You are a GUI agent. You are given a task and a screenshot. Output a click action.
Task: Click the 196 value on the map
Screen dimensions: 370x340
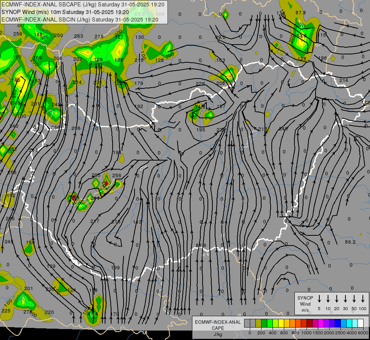click(x=322, y=58)
